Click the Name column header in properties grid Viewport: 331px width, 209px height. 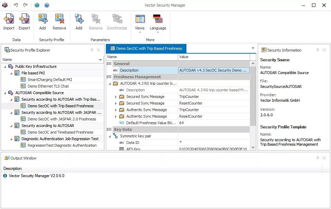pyautogui.click(x=142, y=57)
